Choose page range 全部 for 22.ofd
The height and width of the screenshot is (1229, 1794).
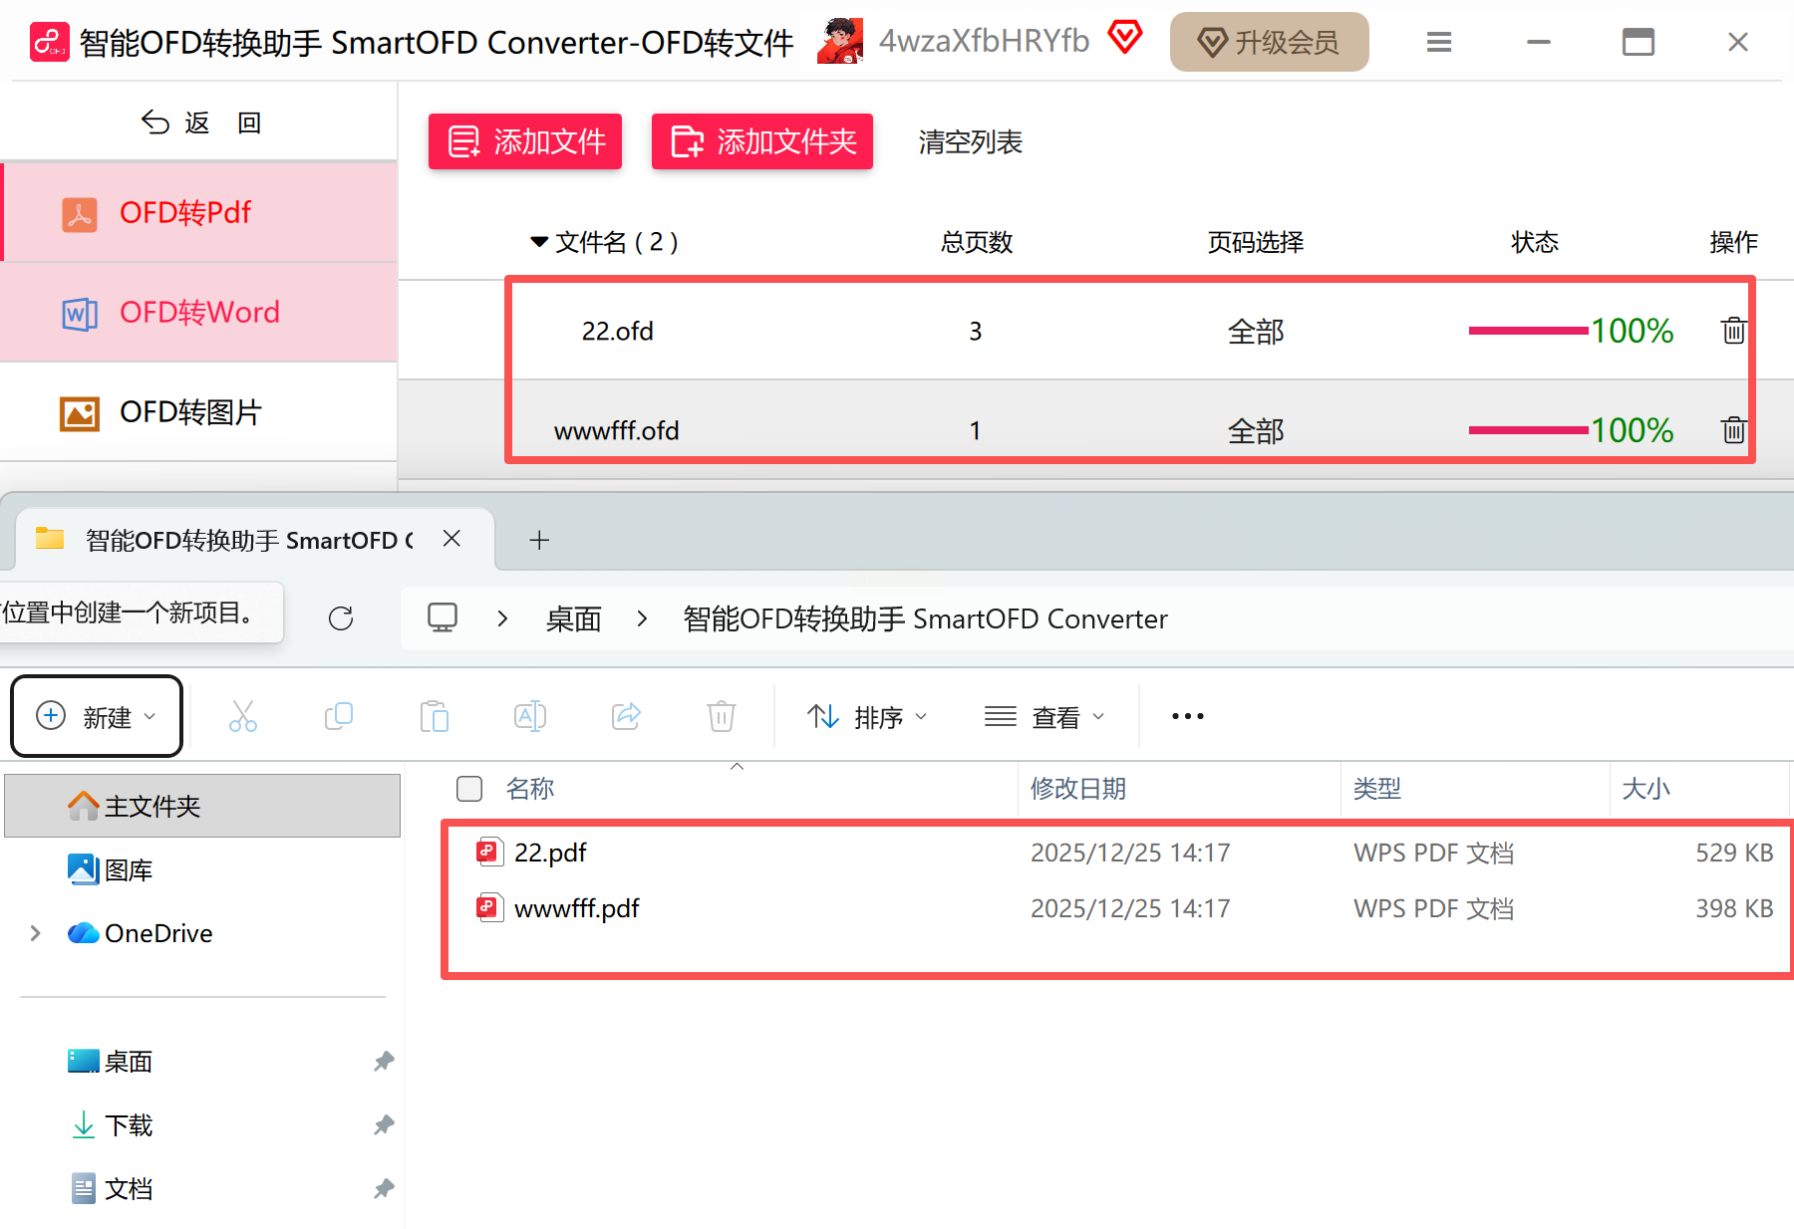click(x=1256, y=331)
